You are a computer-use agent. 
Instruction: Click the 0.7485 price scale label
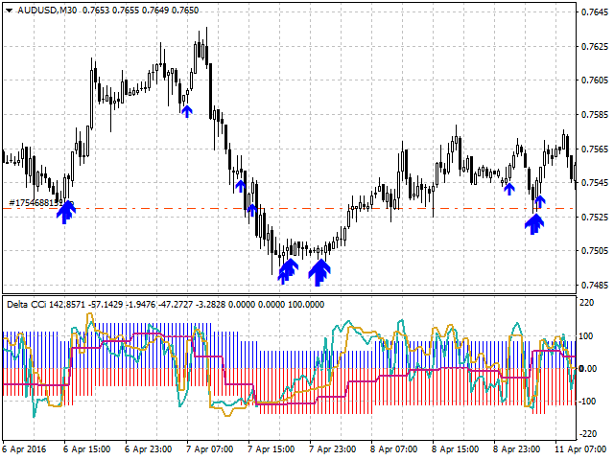click(593, 286)
